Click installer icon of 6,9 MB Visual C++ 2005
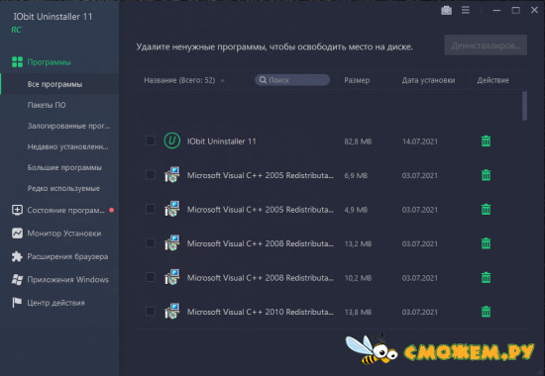This screenshot has width=545, height=376. [x=172, y=174]
